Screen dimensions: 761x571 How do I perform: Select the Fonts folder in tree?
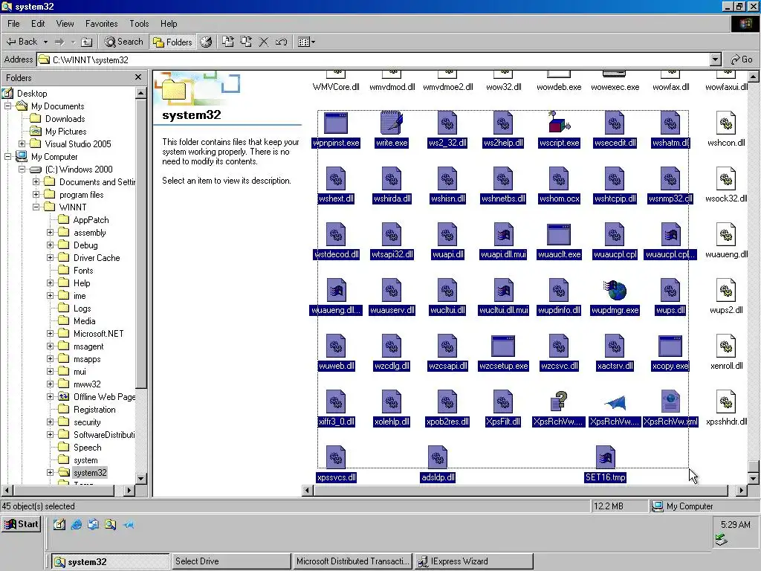(x=83, y=271)
